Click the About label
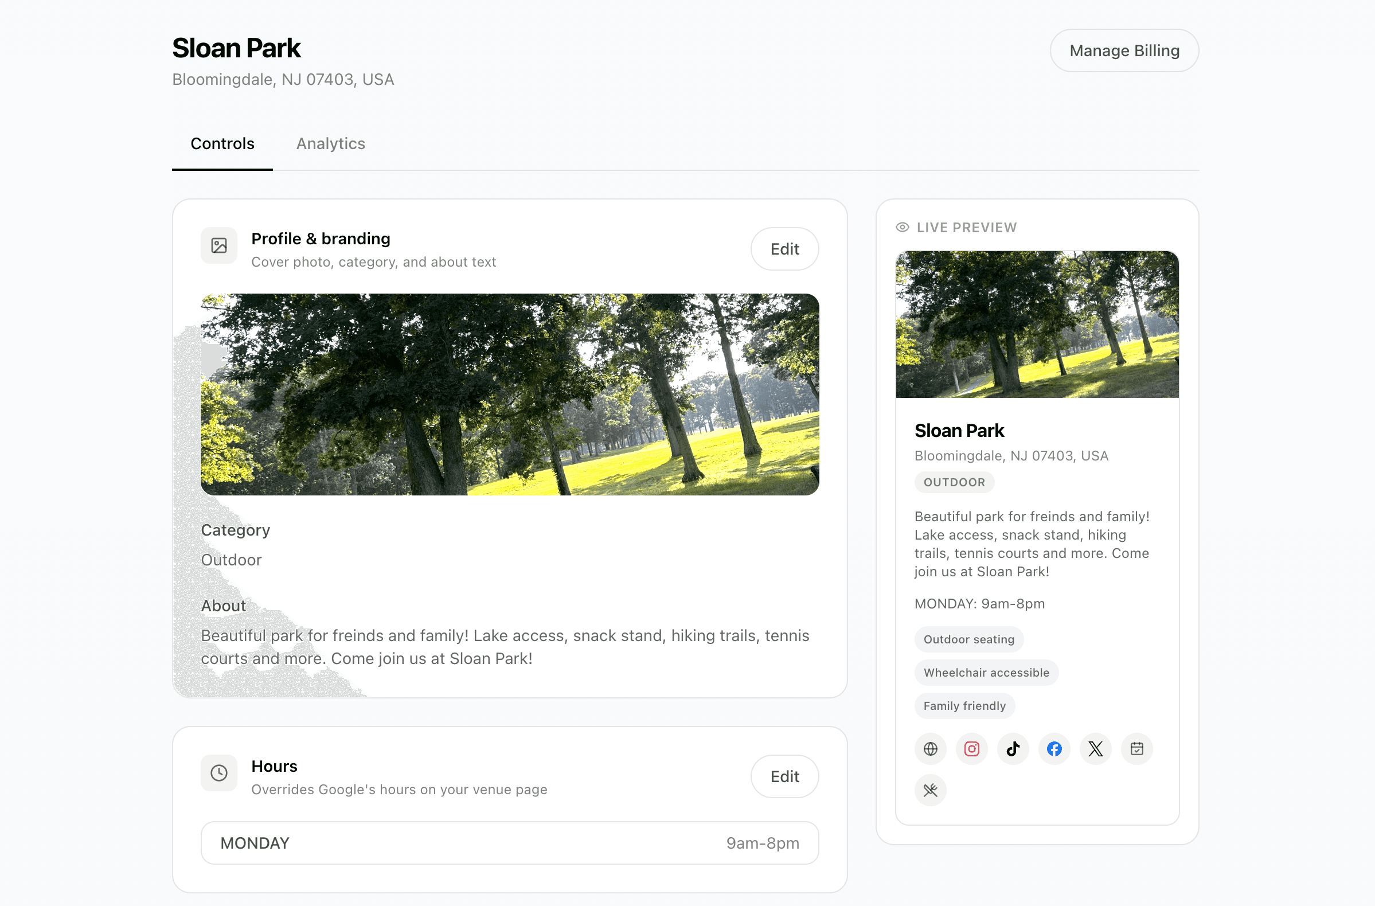1375x906 pixels. click(224, 606)
